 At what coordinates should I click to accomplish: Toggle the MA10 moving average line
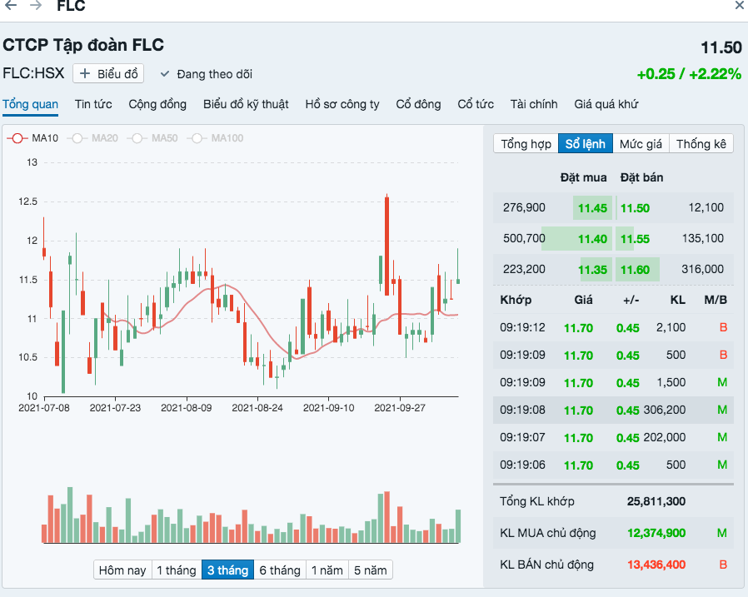32,138
